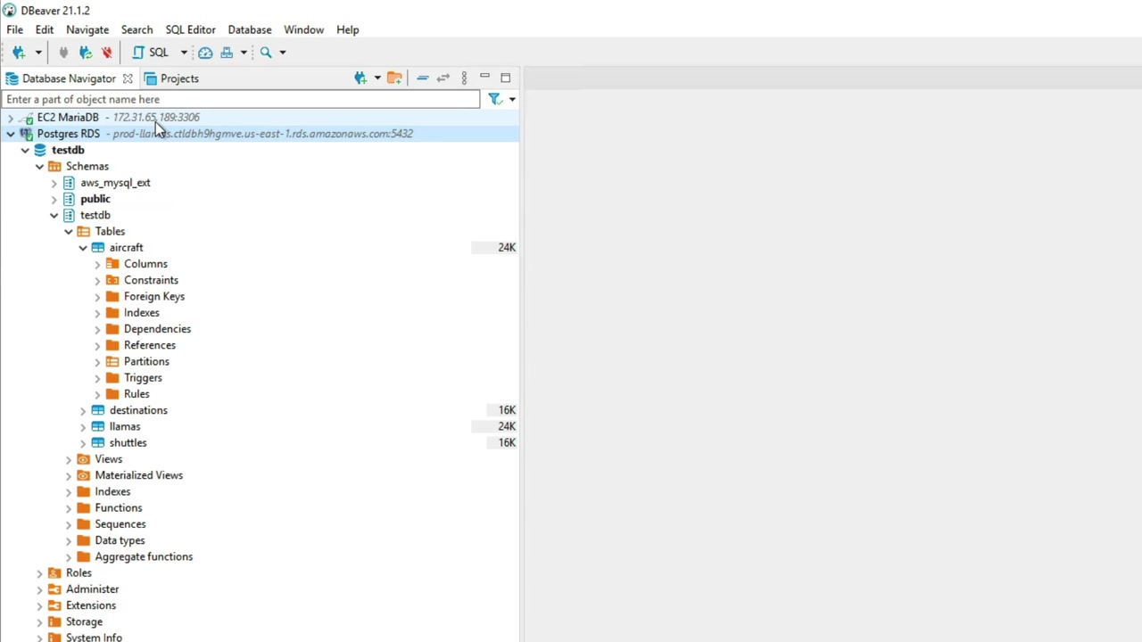The width and height of the screenshot is (1142, 642).
Task: Select the llamas table
Action: (125, 426)
